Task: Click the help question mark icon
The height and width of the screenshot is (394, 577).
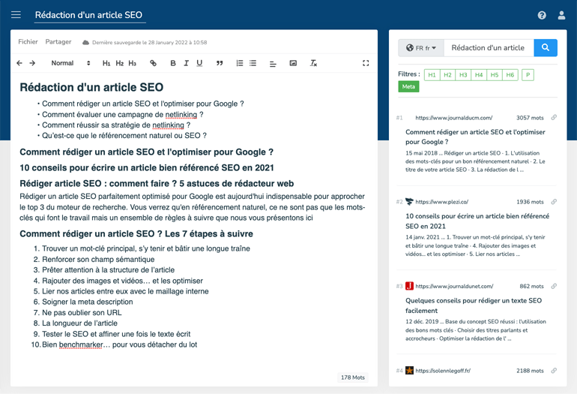Action: coord(542,15)
